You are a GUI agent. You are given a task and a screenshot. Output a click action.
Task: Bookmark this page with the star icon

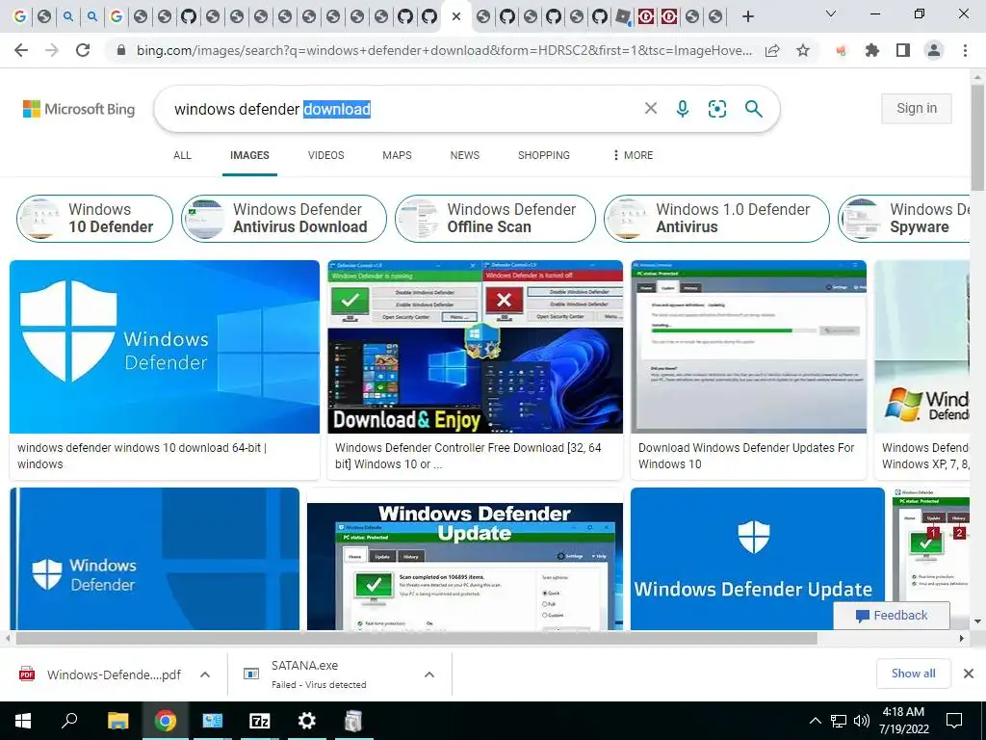(803, 50)
